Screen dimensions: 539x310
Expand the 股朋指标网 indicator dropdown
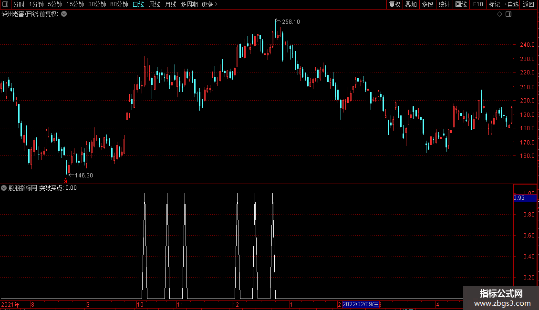click(x=4, y=188)
